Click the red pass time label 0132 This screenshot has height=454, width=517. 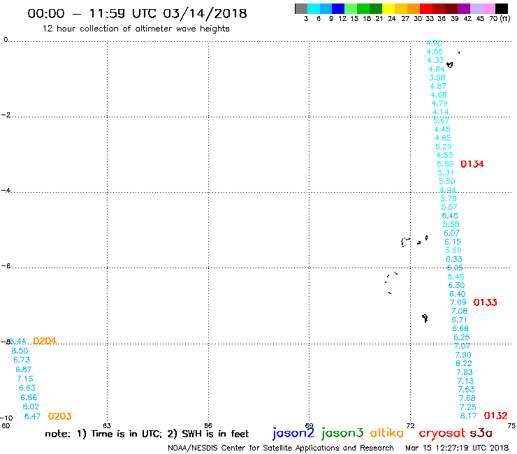495,416
